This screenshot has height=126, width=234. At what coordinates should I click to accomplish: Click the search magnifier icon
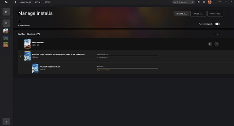(x=193, y=2)
